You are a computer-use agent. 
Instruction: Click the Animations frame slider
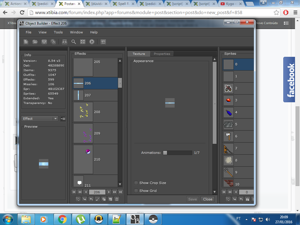177,152
